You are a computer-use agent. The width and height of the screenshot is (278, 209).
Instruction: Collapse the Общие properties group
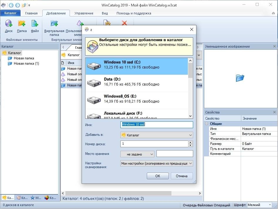207,123
